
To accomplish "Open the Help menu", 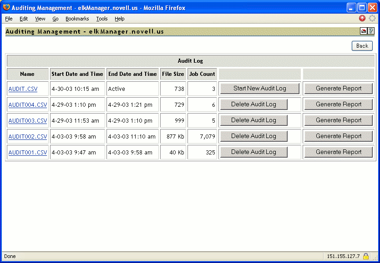I will 120,19.
